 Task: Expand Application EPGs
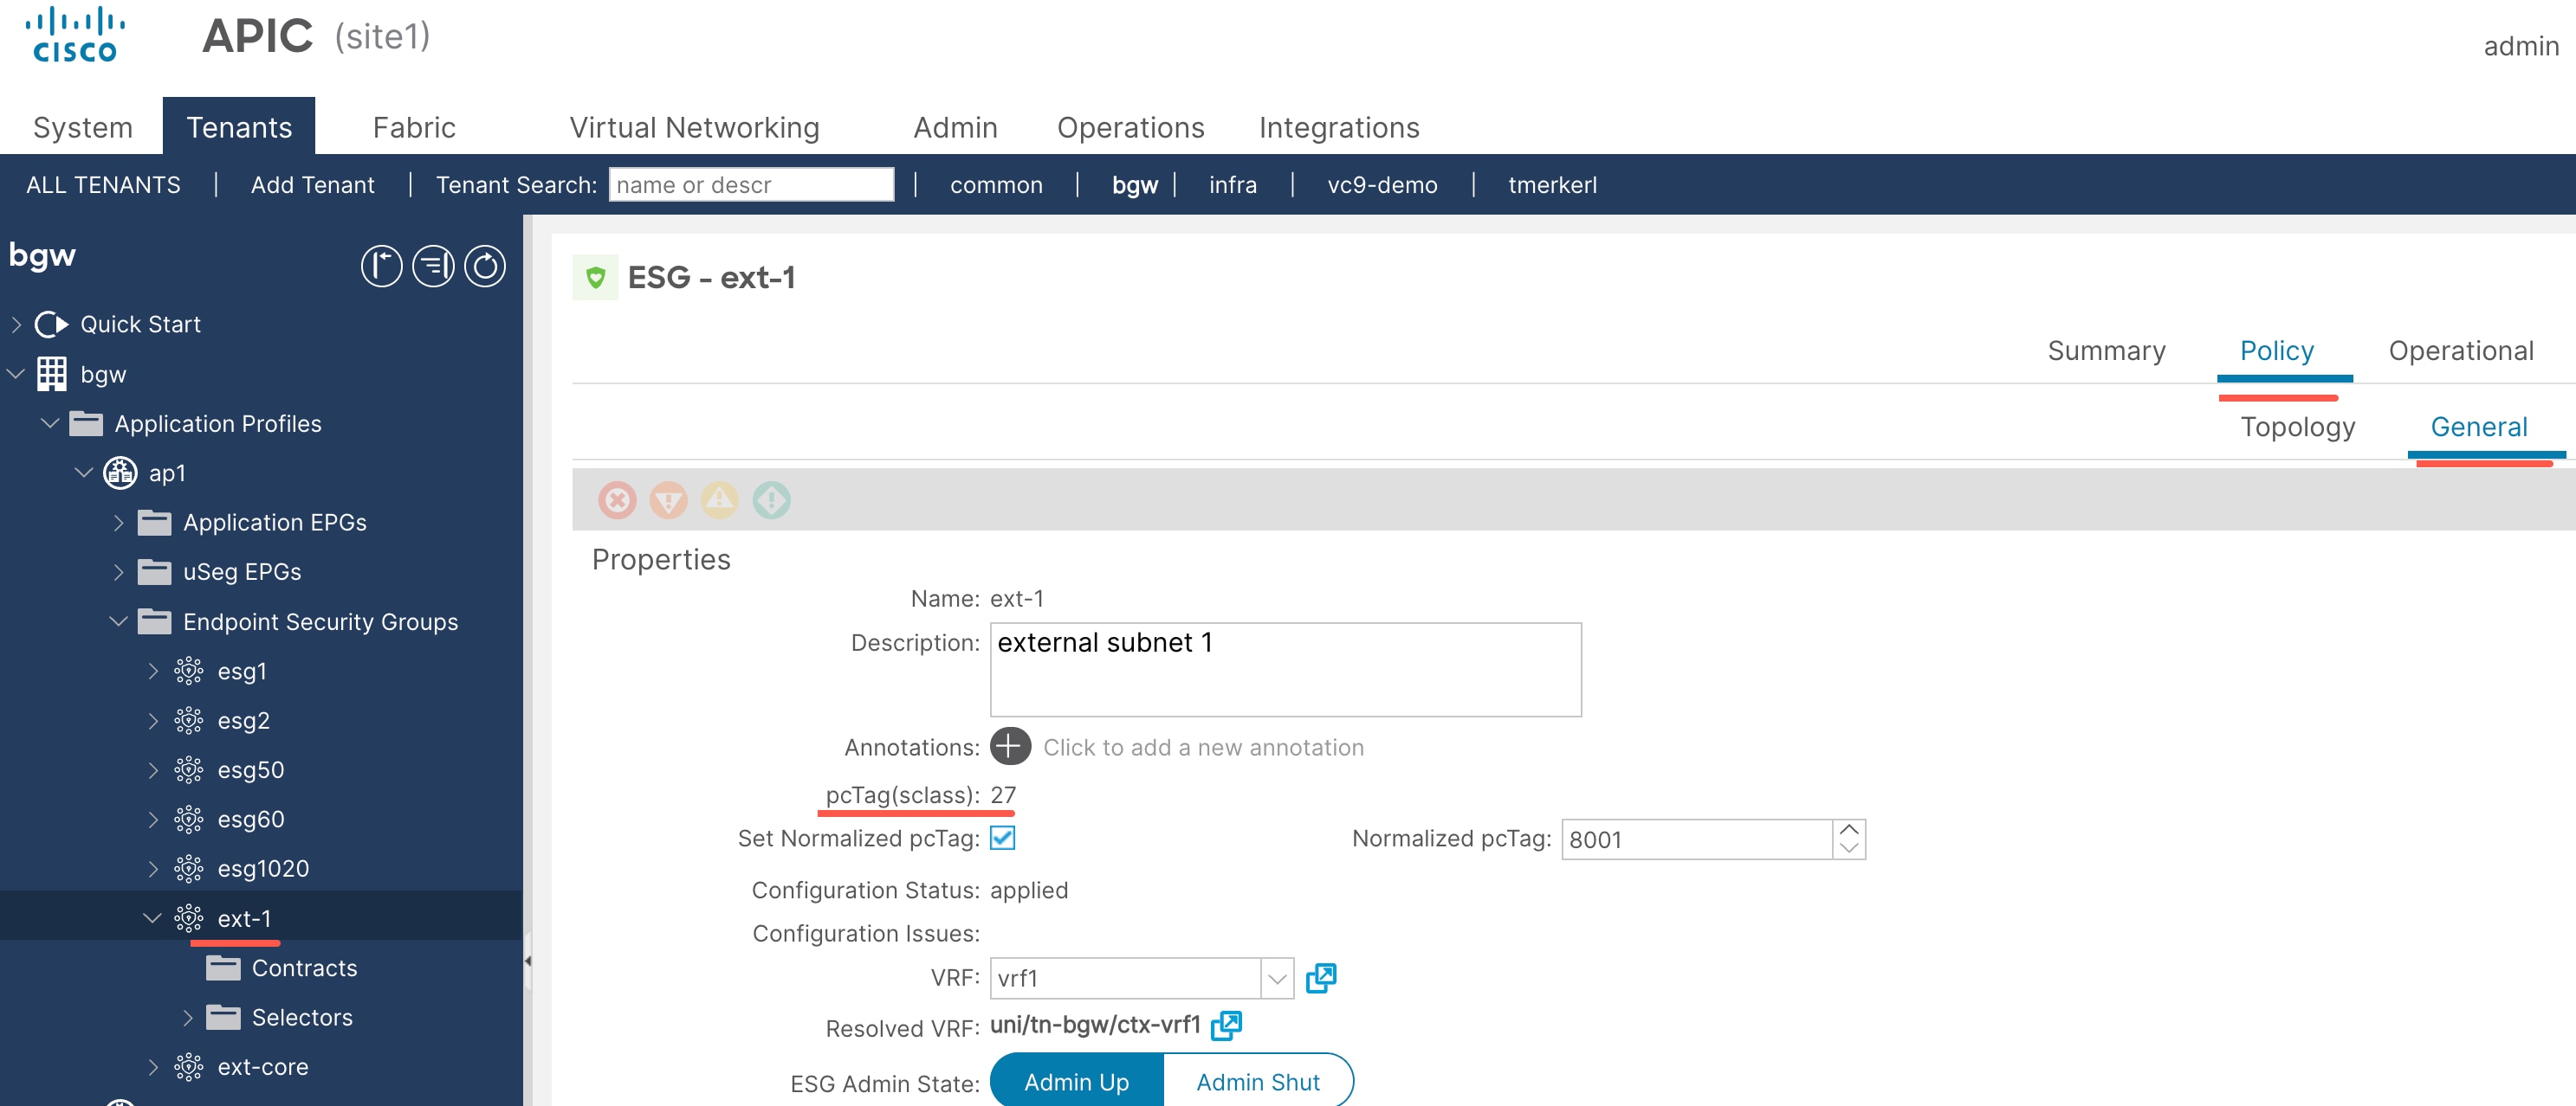point(119,523)
